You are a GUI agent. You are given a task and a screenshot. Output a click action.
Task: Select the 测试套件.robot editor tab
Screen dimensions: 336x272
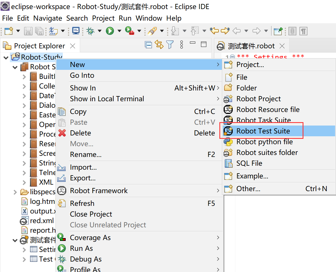point(251,46)
